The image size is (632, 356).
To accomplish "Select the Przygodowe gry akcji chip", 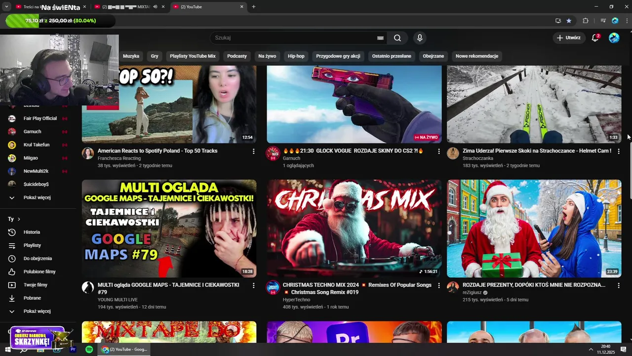I will tap(338, 56).
